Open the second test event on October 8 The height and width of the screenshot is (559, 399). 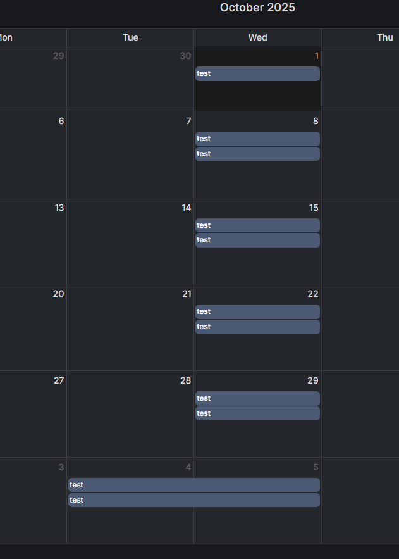click(257, 154)
